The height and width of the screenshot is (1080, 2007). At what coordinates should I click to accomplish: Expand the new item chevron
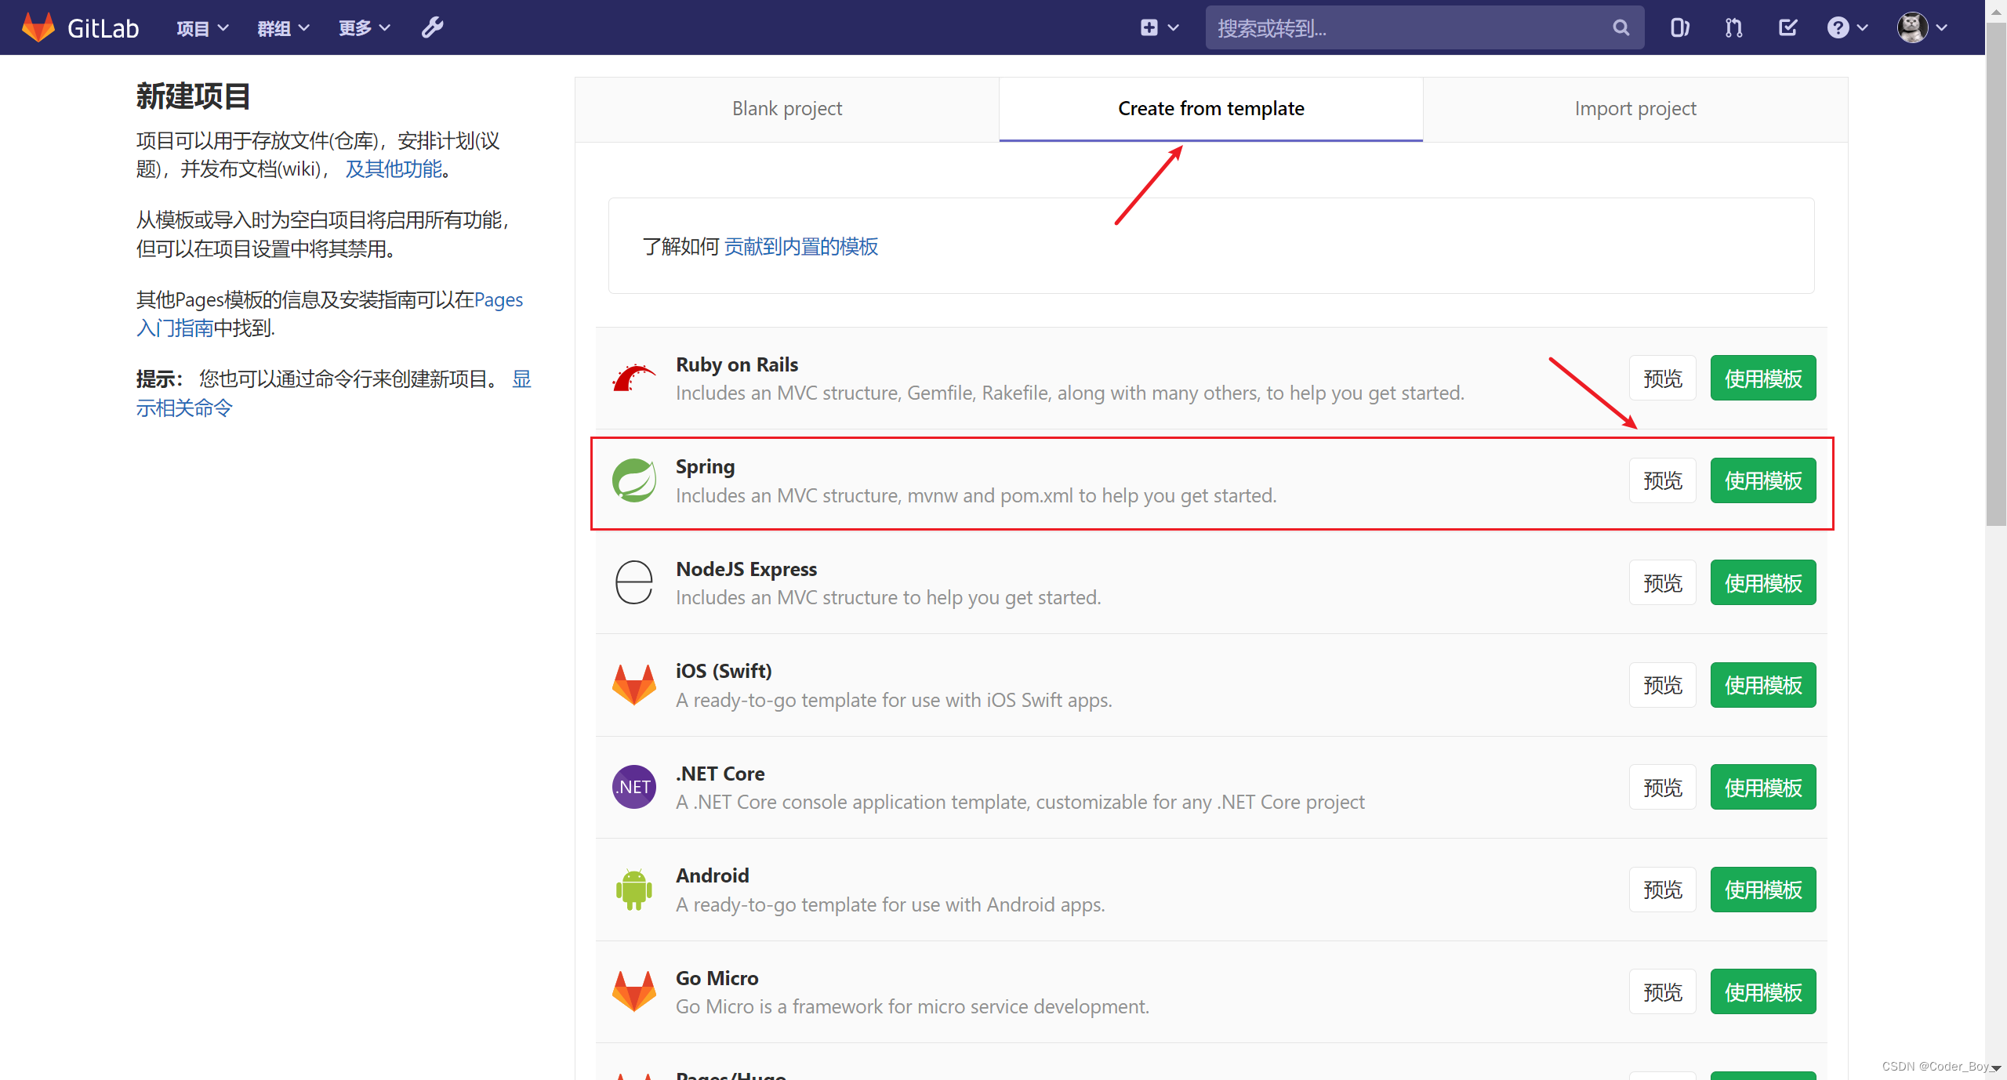(x=1173, y=28)
